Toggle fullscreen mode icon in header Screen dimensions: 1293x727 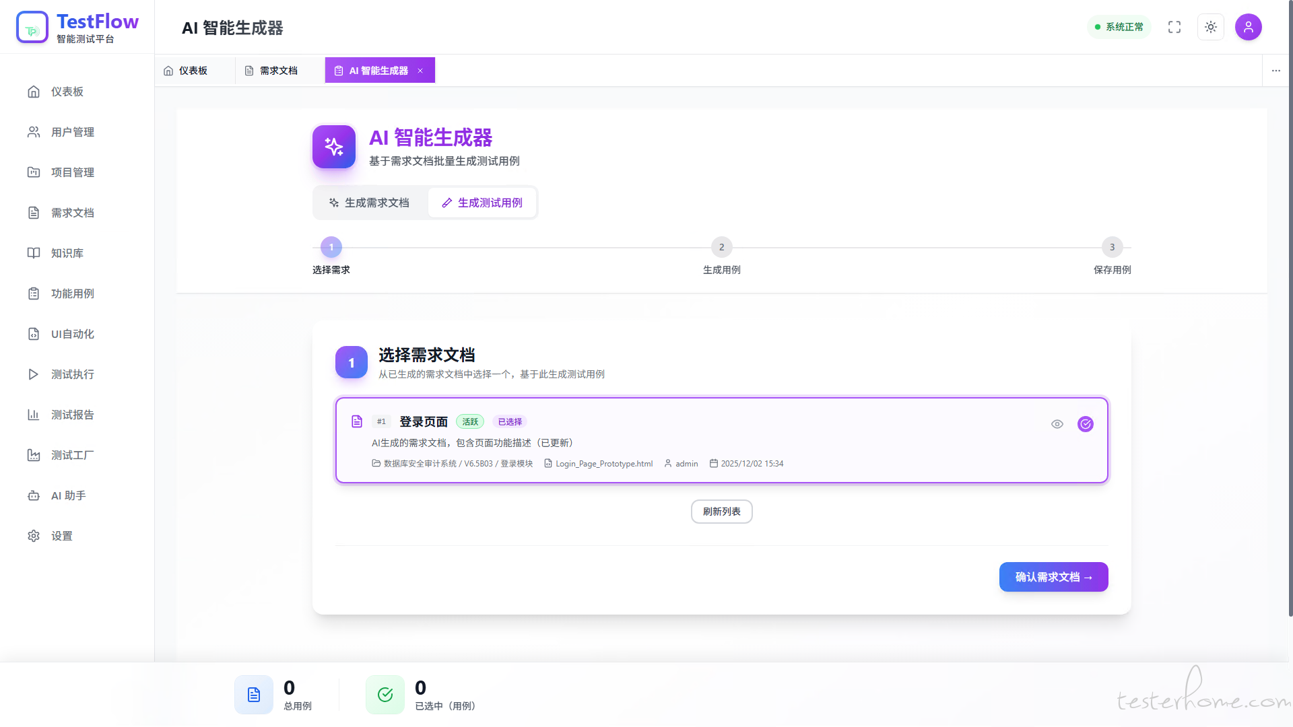click(1174, 27)
